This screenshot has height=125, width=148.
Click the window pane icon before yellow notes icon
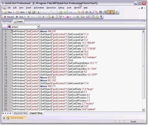pos(93,17)
